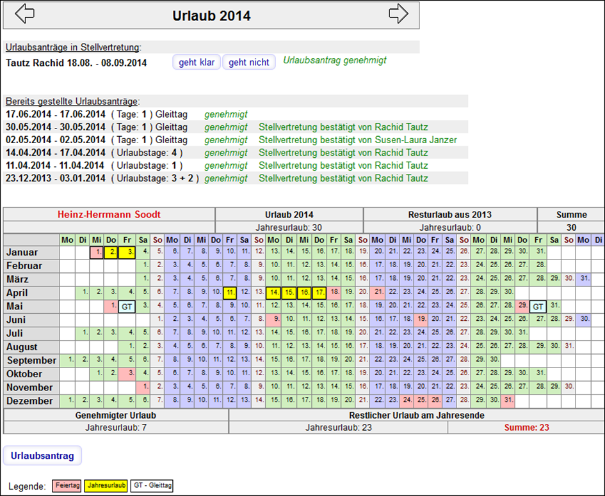Screen dimensions: 605x496
Task: Go to previous year with left arrow
Action: pos(25,14)
